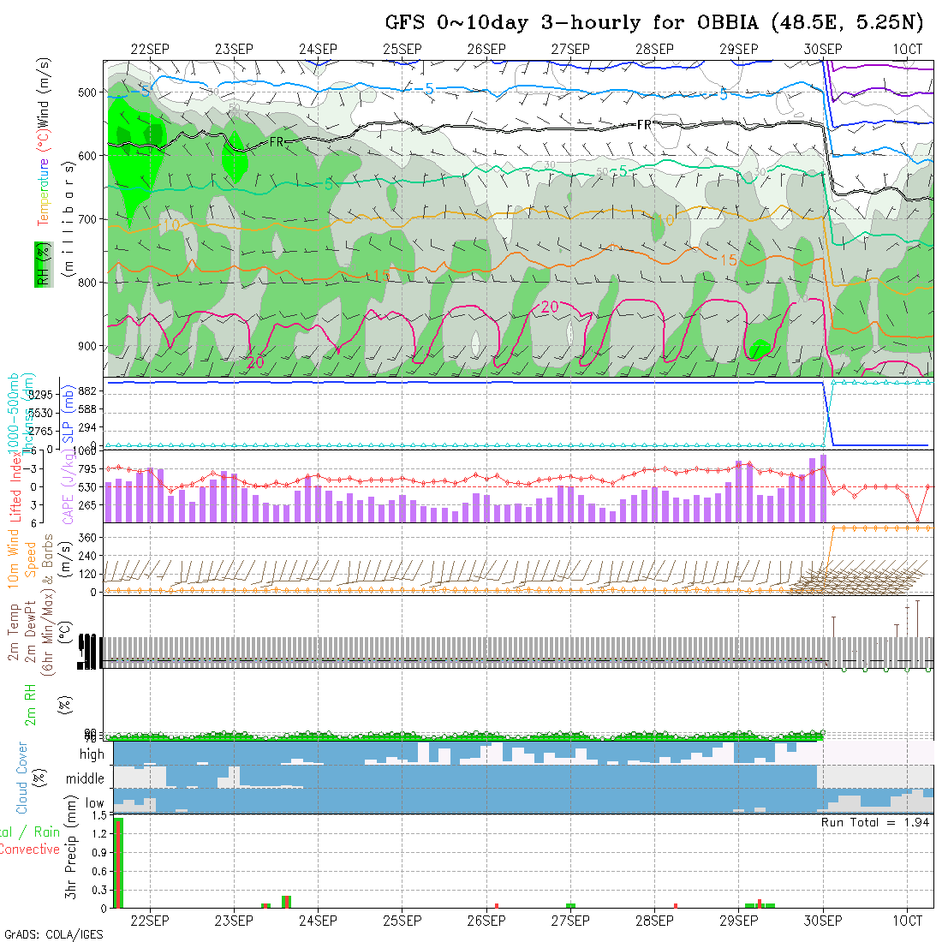Click the orange 15 contour label near 29SEP
Viewport: 942px width, 942px height.
pyautogui.click(x=729, y=259)
